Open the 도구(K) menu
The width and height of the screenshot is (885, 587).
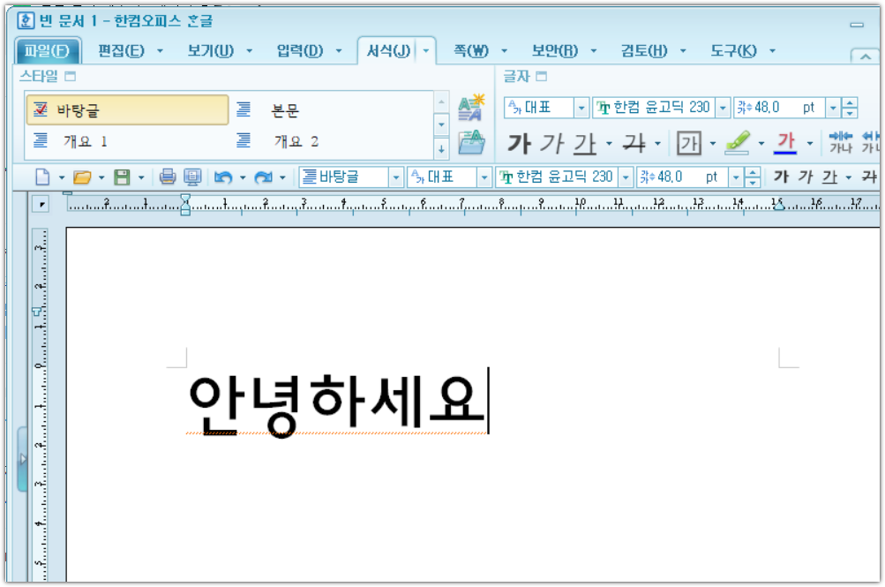[732, 51]
